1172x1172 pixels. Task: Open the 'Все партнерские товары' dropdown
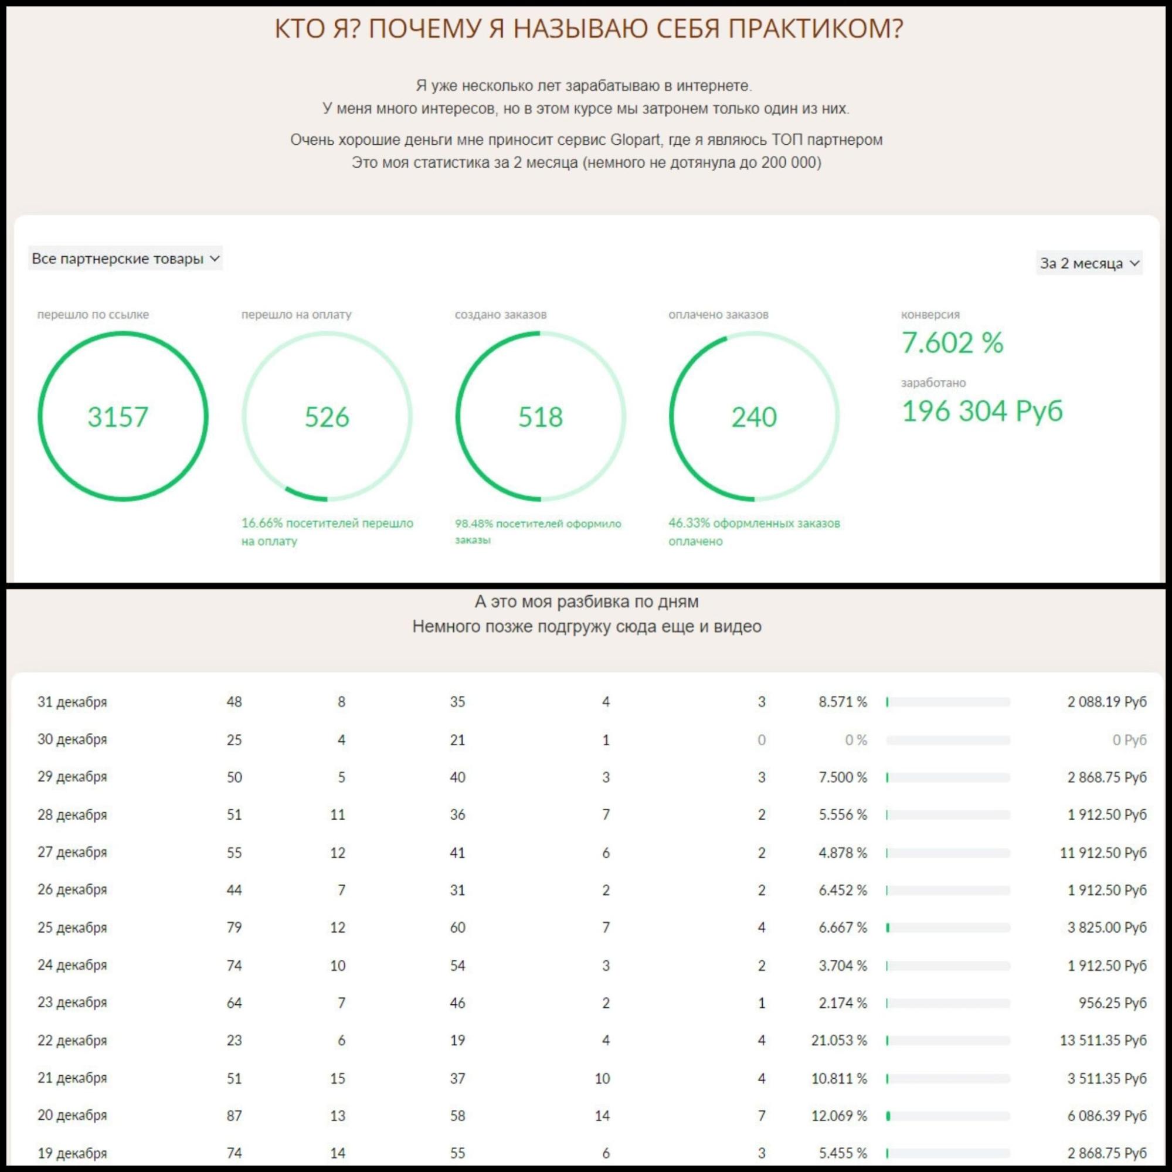coord(125,259)
